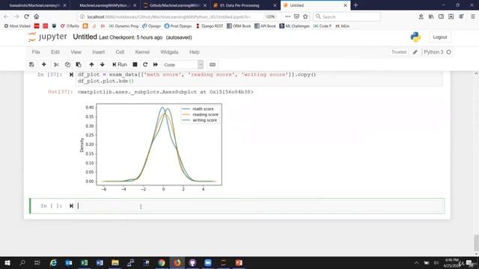
Task: Open the Library icon in Firefox toolbar
Action: (x=431, y=16)
